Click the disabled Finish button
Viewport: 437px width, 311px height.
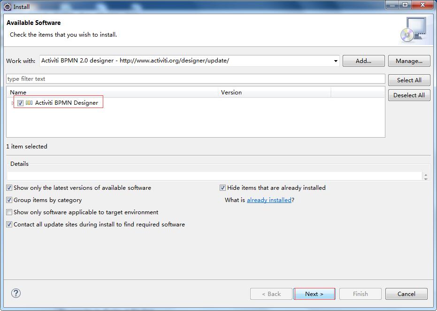pos(360,294)
